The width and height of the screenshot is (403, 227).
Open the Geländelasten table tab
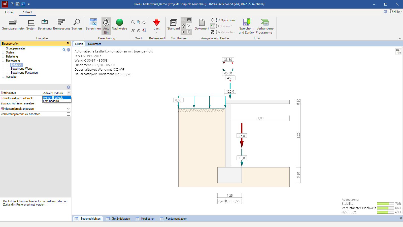[118, 219]
